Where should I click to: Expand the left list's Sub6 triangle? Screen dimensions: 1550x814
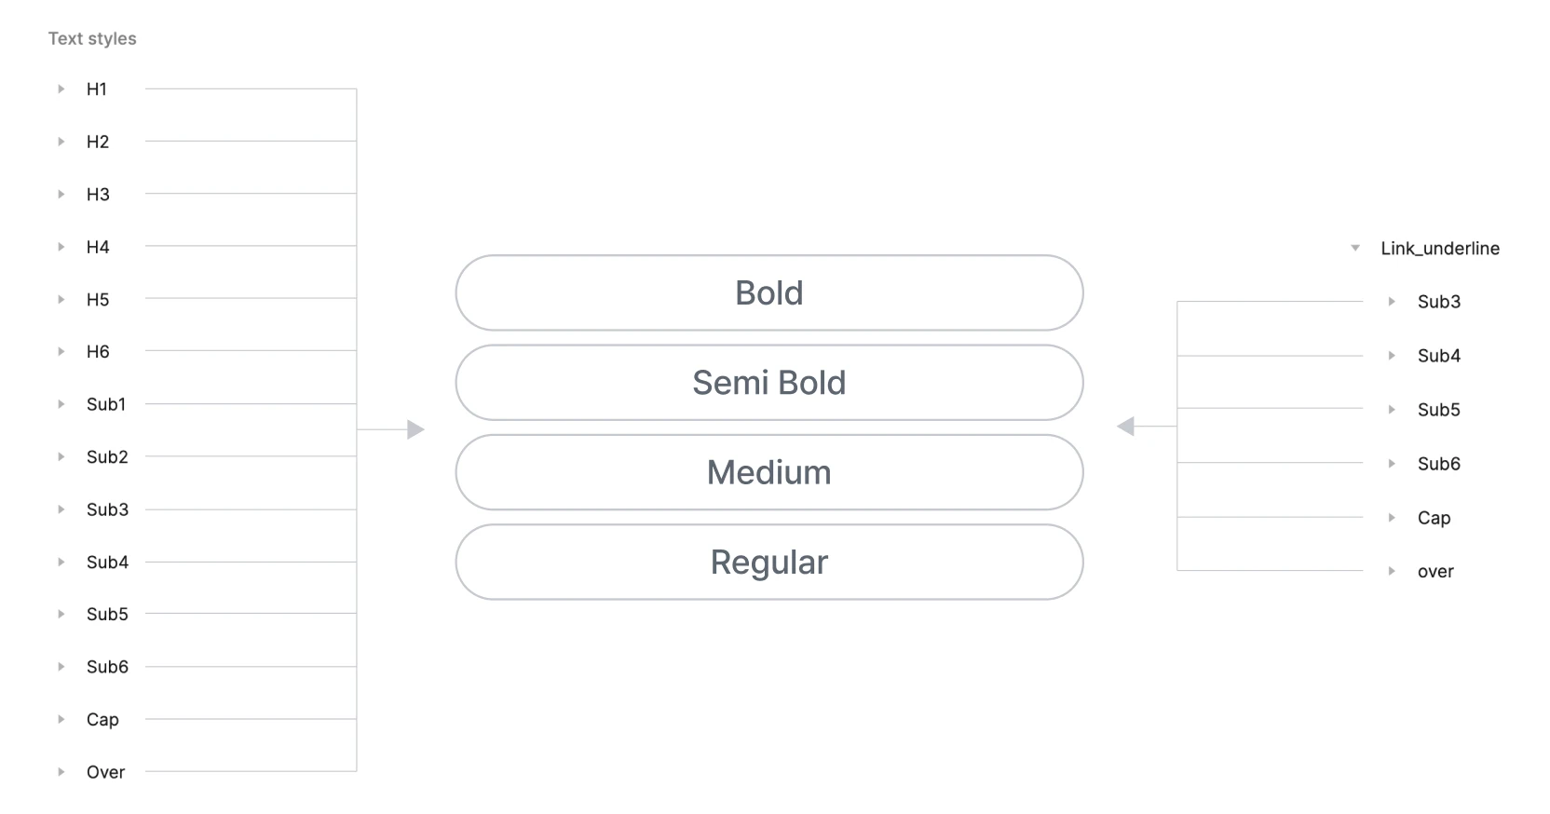pos(61,667)
